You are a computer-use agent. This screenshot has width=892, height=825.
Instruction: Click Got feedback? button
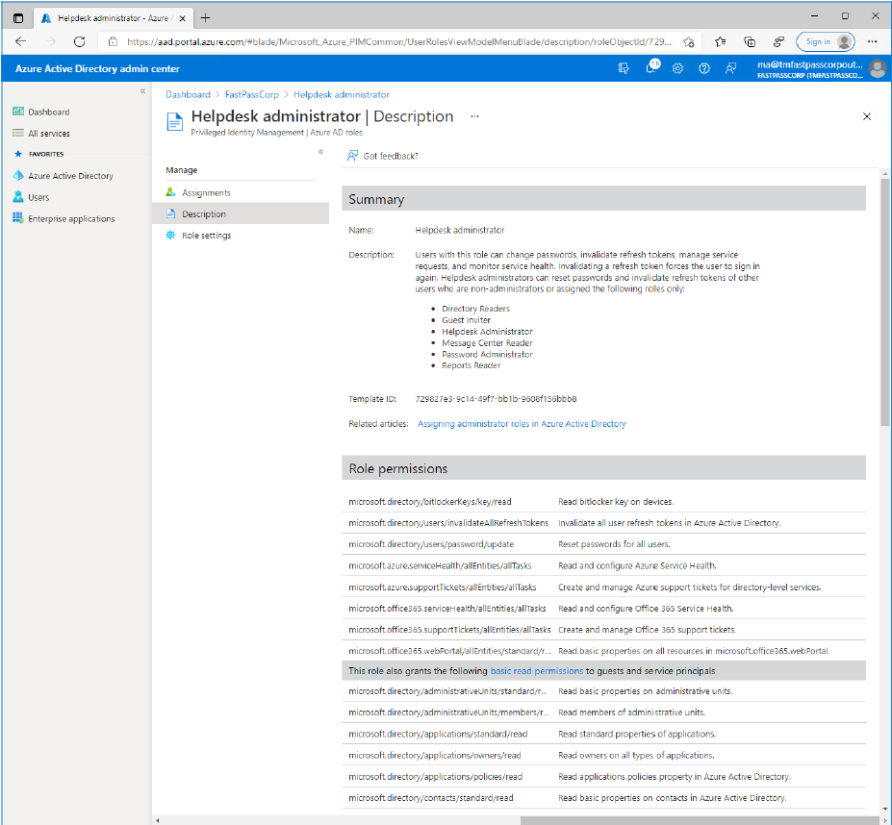(x=390, y=156)
